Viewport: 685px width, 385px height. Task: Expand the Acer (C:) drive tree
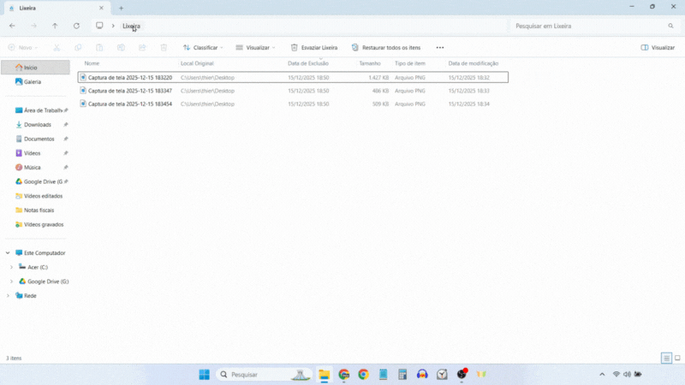pyautogui.click(x=10, y=267)
